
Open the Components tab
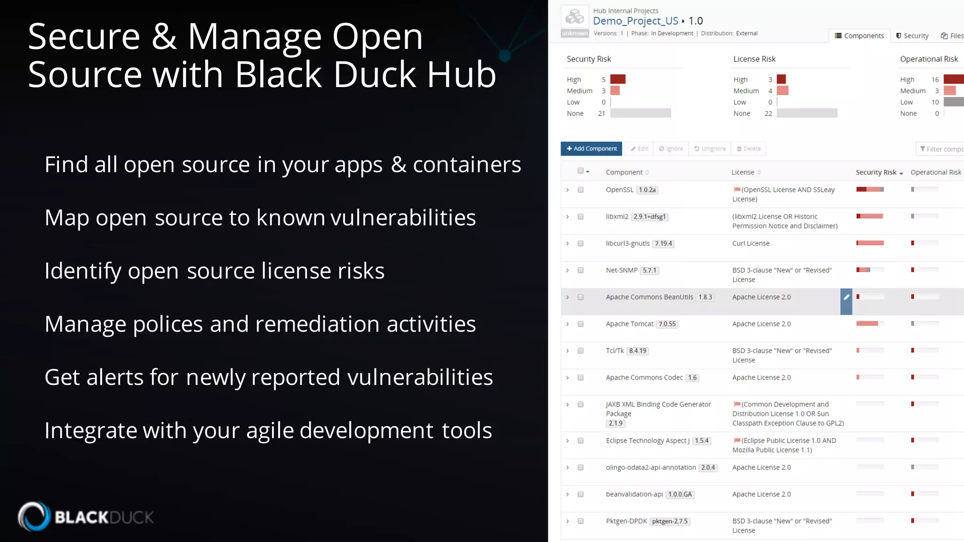[859, 36]
